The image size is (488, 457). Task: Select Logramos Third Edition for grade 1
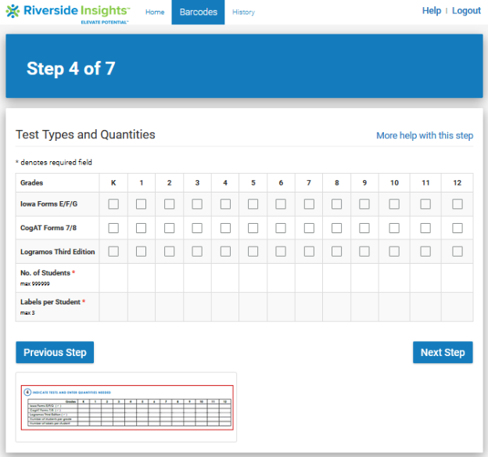coord(141,251)
